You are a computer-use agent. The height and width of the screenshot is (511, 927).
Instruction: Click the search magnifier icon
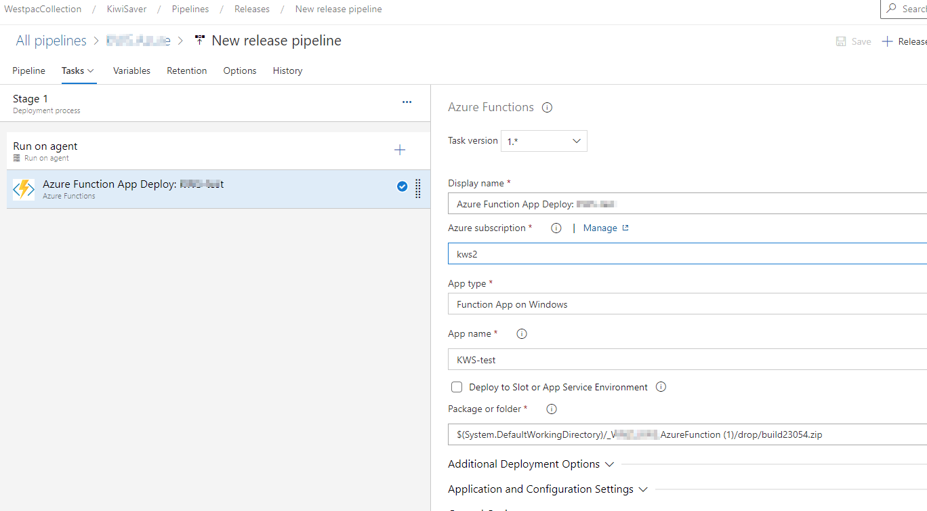tap(891, 9)
